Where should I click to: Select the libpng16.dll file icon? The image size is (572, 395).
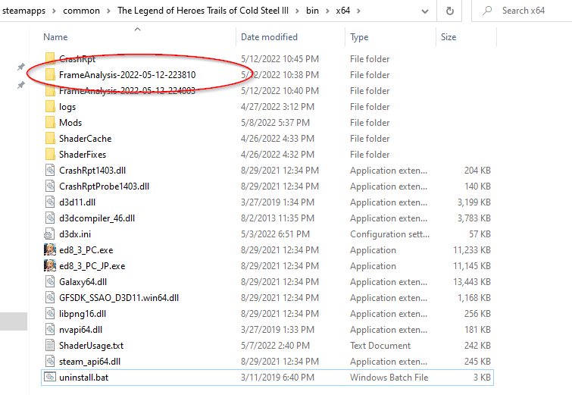(50, 314)
